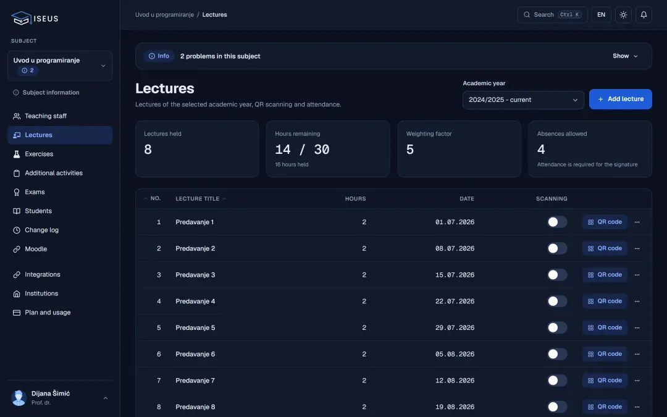Image resolution: width=667 pixels, height=417 pixels.
Task: Click Dijana Šimić's profile avatar
Action: pos(19,398)
